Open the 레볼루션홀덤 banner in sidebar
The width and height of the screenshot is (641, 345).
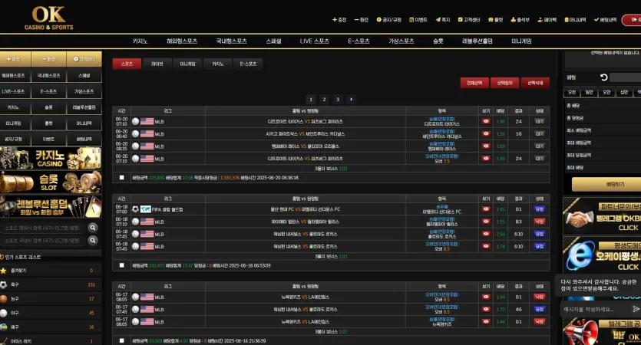coord(51,206)
